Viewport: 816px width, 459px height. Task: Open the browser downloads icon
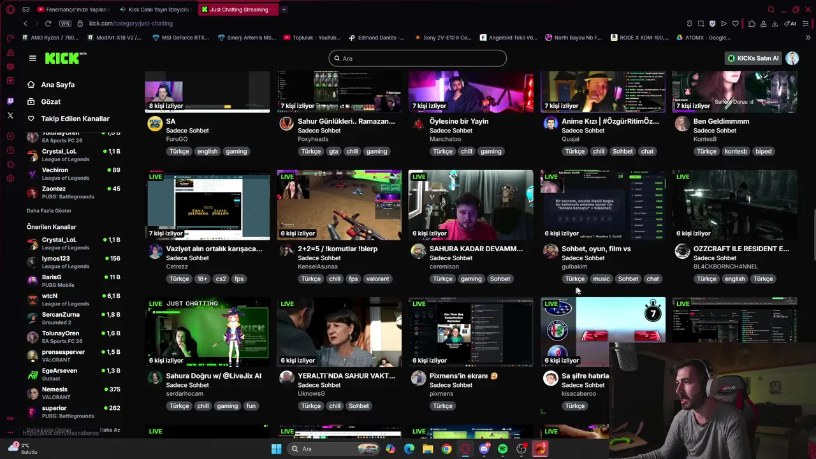[775, 24]
